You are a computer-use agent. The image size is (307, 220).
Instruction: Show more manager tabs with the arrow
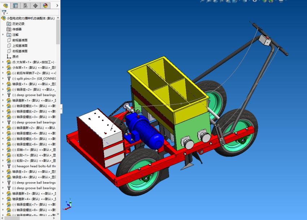tap(57, 5)
